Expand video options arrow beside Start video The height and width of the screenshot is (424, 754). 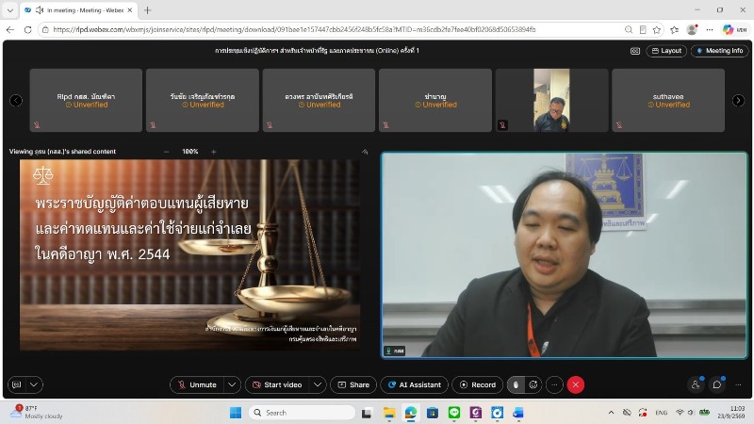318,384
